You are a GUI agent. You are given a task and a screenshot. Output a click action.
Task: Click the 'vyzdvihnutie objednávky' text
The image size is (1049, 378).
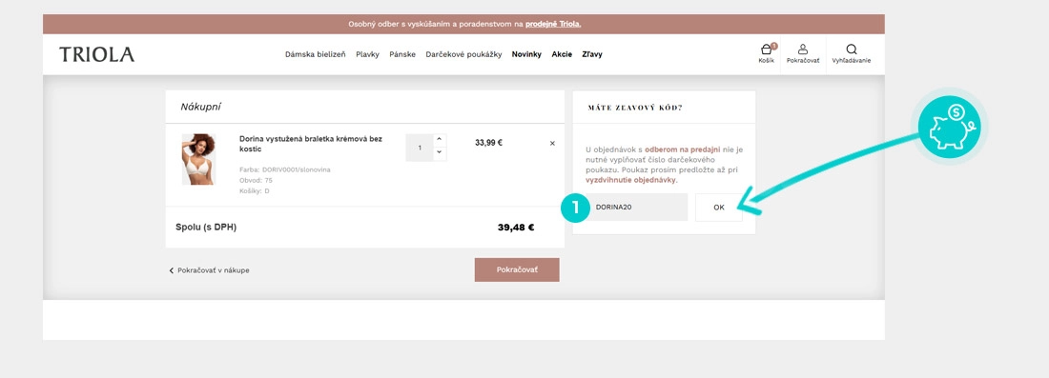pos(631,180)
